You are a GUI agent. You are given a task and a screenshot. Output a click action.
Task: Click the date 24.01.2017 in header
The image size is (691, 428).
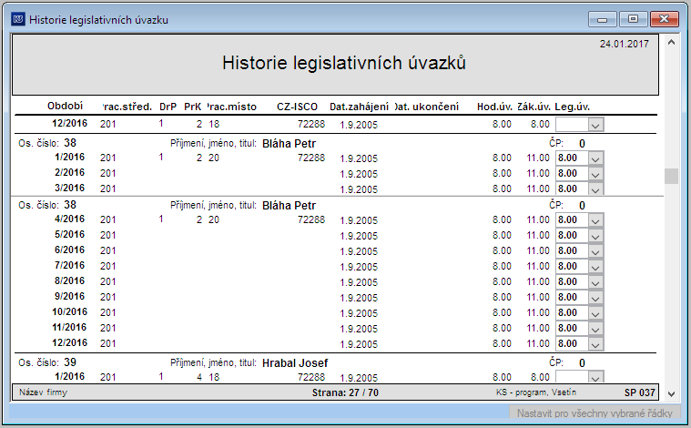[624, 44]
